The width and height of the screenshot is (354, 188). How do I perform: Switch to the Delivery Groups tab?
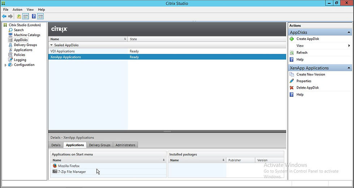(100, 145)
